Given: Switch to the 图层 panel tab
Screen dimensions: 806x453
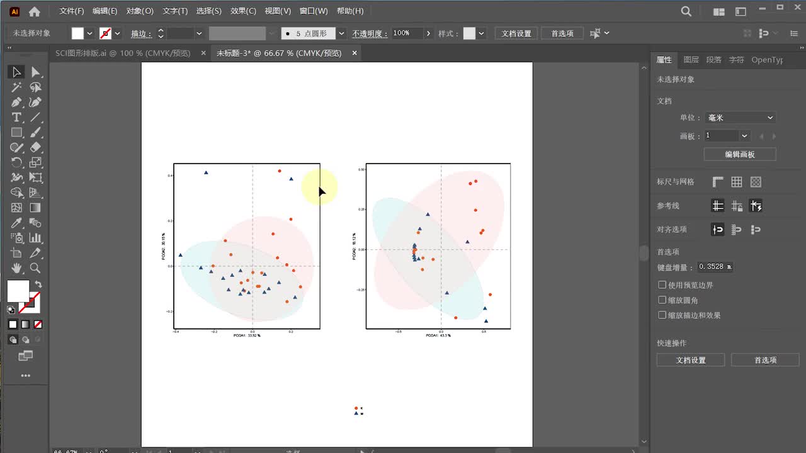Looking at the screenshot, I should [x=691, y=60].
